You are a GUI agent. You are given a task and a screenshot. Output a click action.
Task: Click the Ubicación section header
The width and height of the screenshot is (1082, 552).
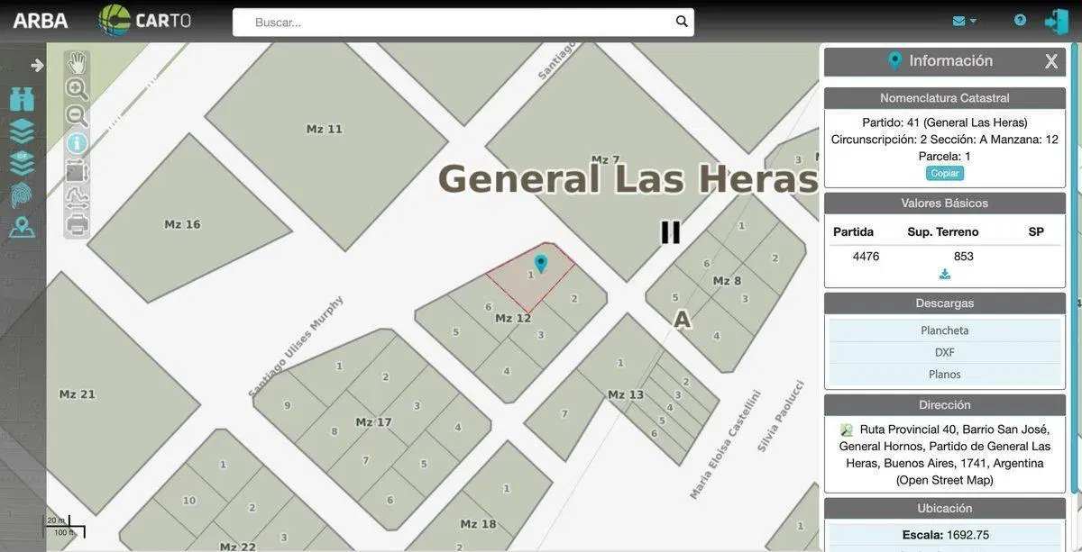[x=945, y=508]
